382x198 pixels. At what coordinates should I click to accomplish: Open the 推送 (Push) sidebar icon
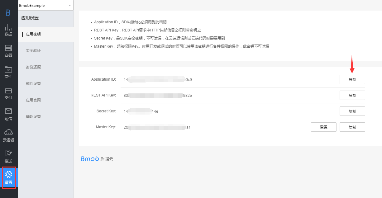(8, 157)
